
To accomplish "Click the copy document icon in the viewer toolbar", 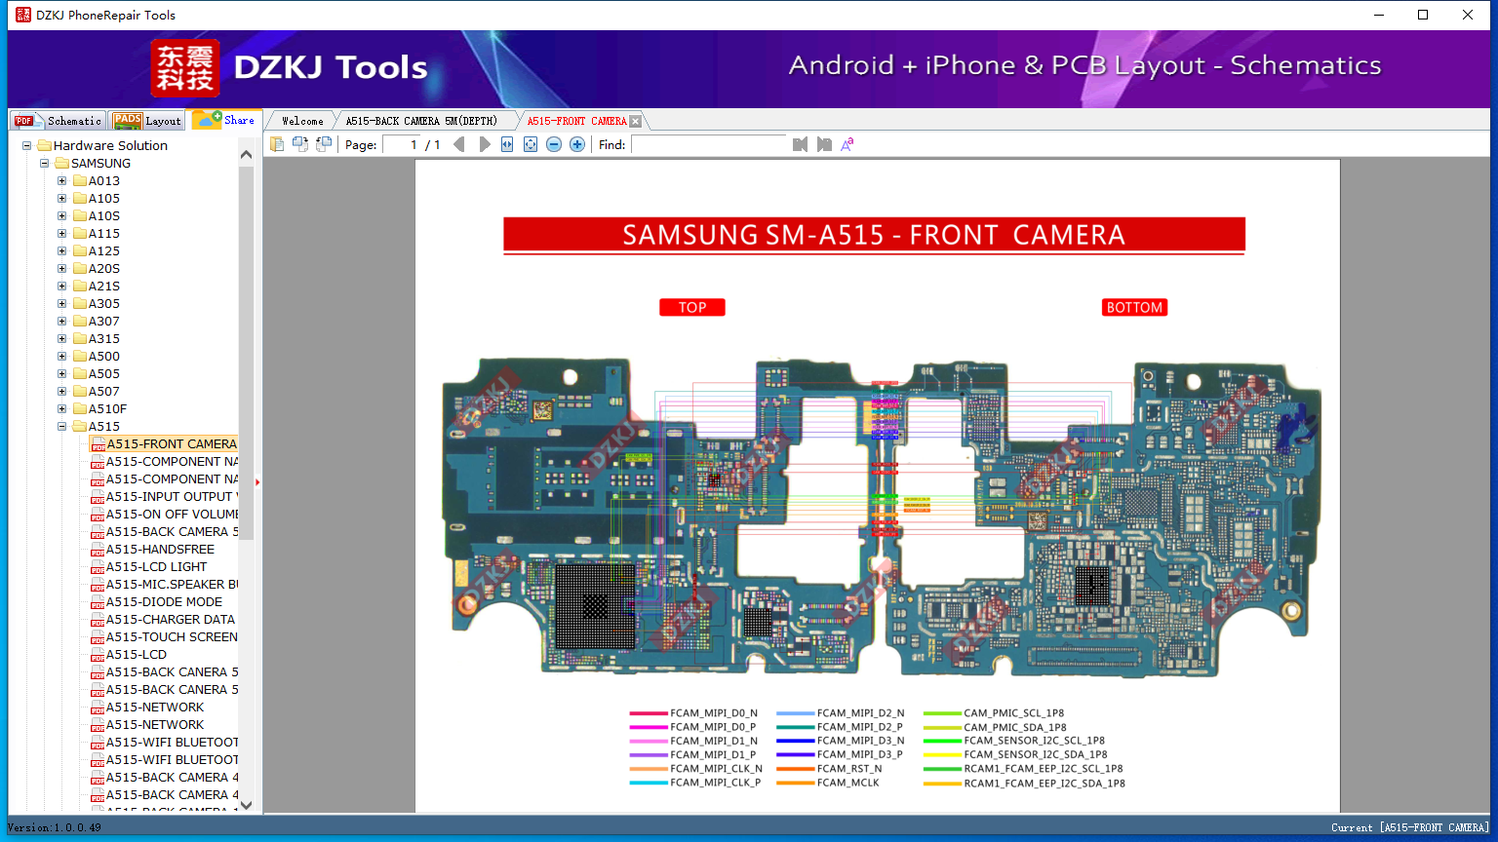I will (277, 144).
